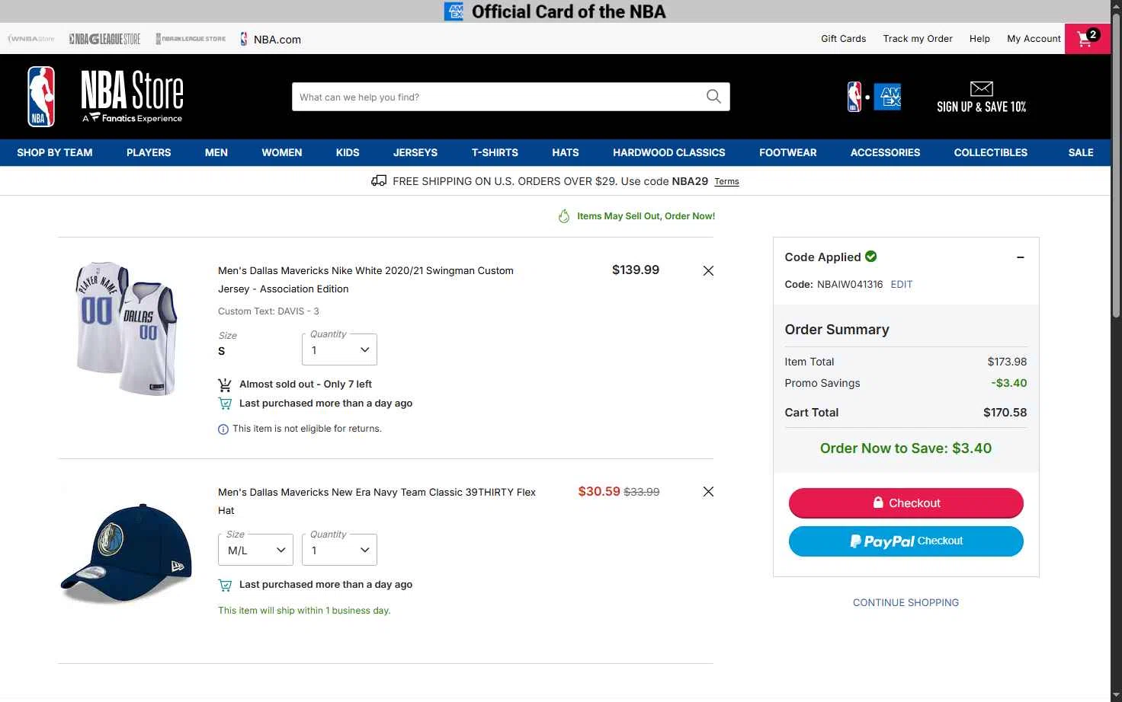Click the red Checkout button
This screenshot has height=702, width=1122.
tap(906, 503)
